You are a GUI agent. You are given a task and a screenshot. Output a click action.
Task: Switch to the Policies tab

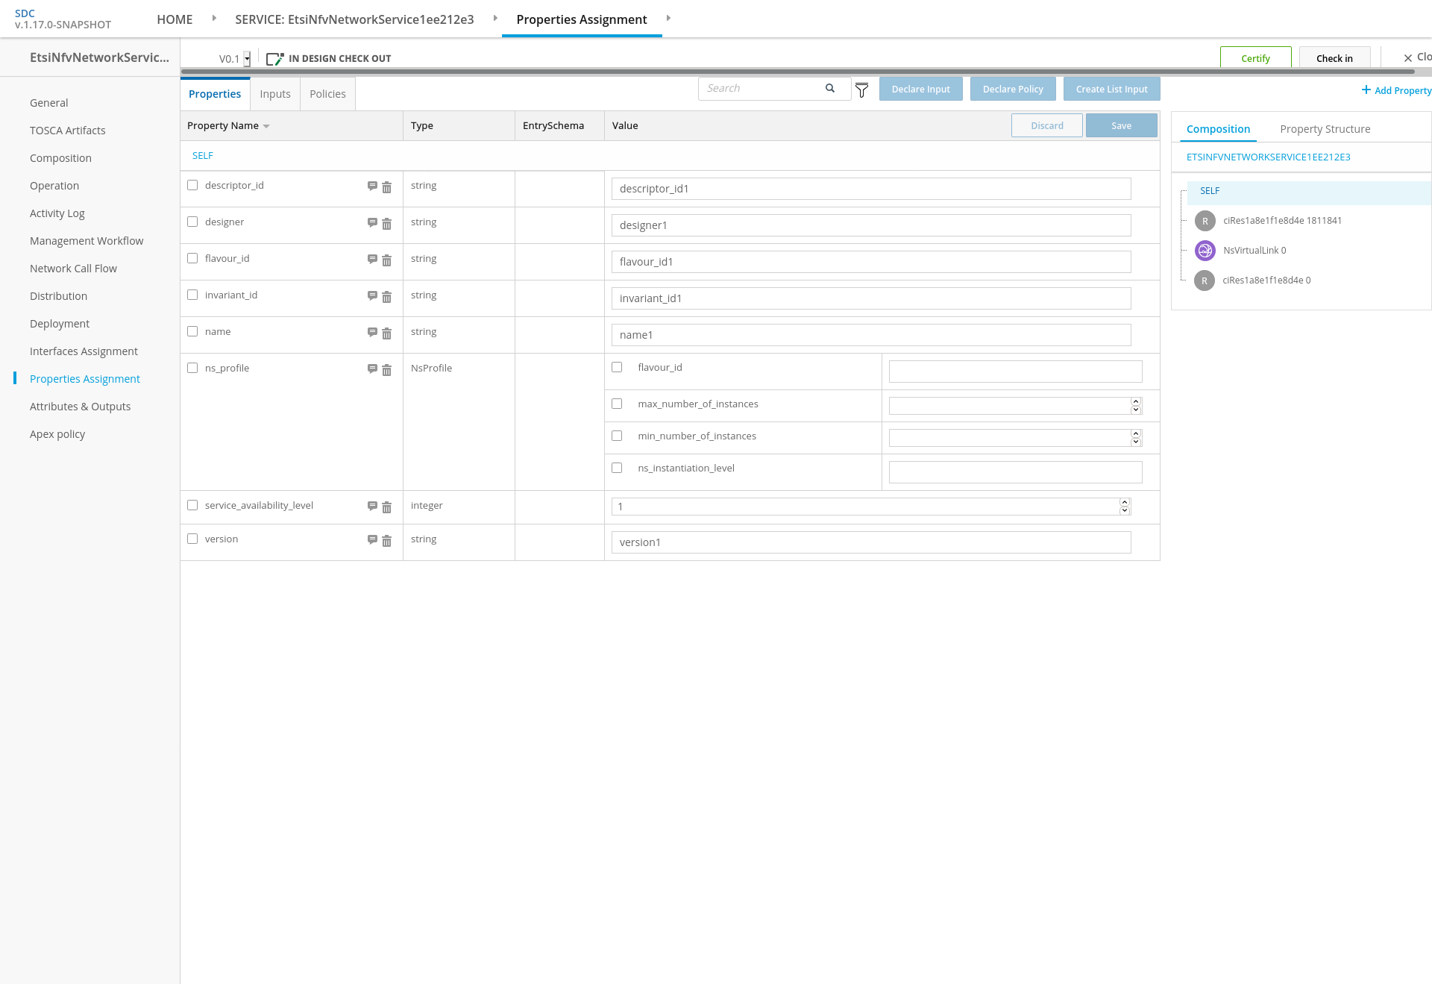coord(327,94)
